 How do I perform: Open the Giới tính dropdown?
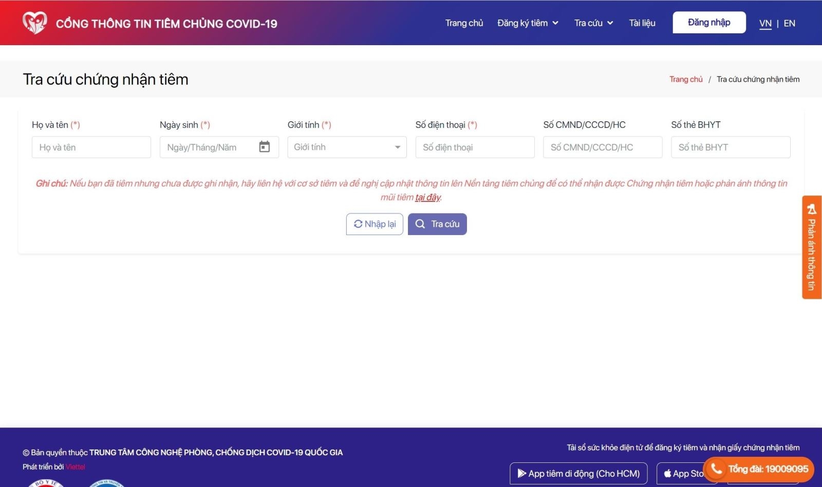click(347, 147)
